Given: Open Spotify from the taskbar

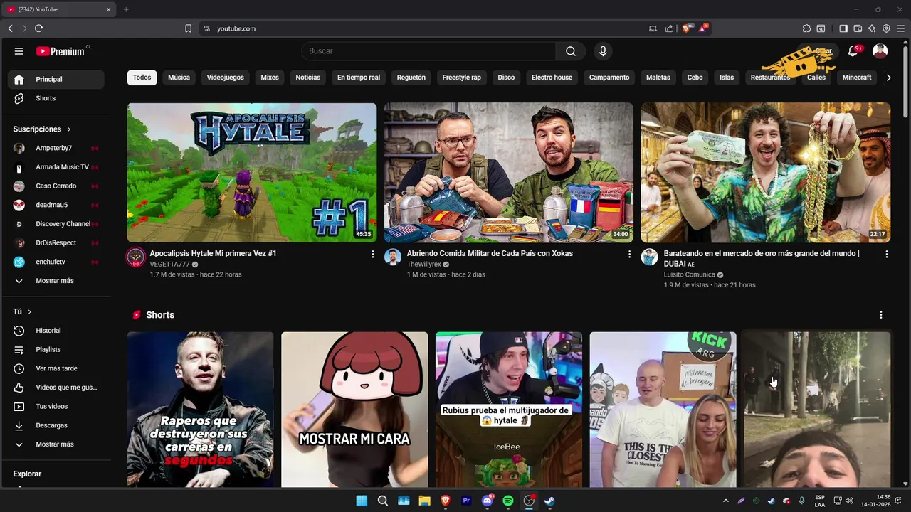Looking at the screenshot, I should pyautogui.click(x=508, y=501).
